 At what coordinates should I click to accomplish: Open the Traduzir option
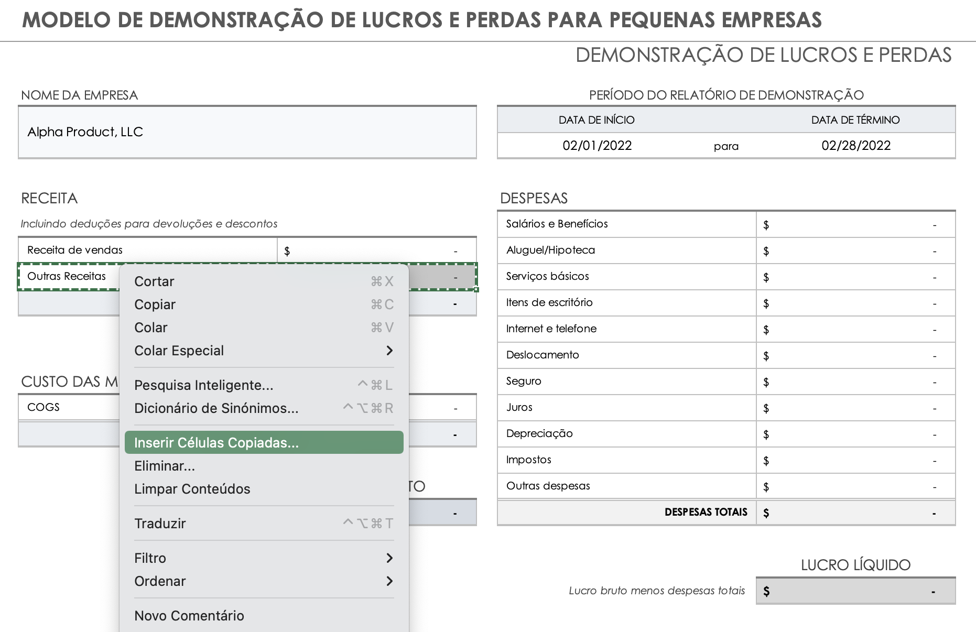click(160, 523)
